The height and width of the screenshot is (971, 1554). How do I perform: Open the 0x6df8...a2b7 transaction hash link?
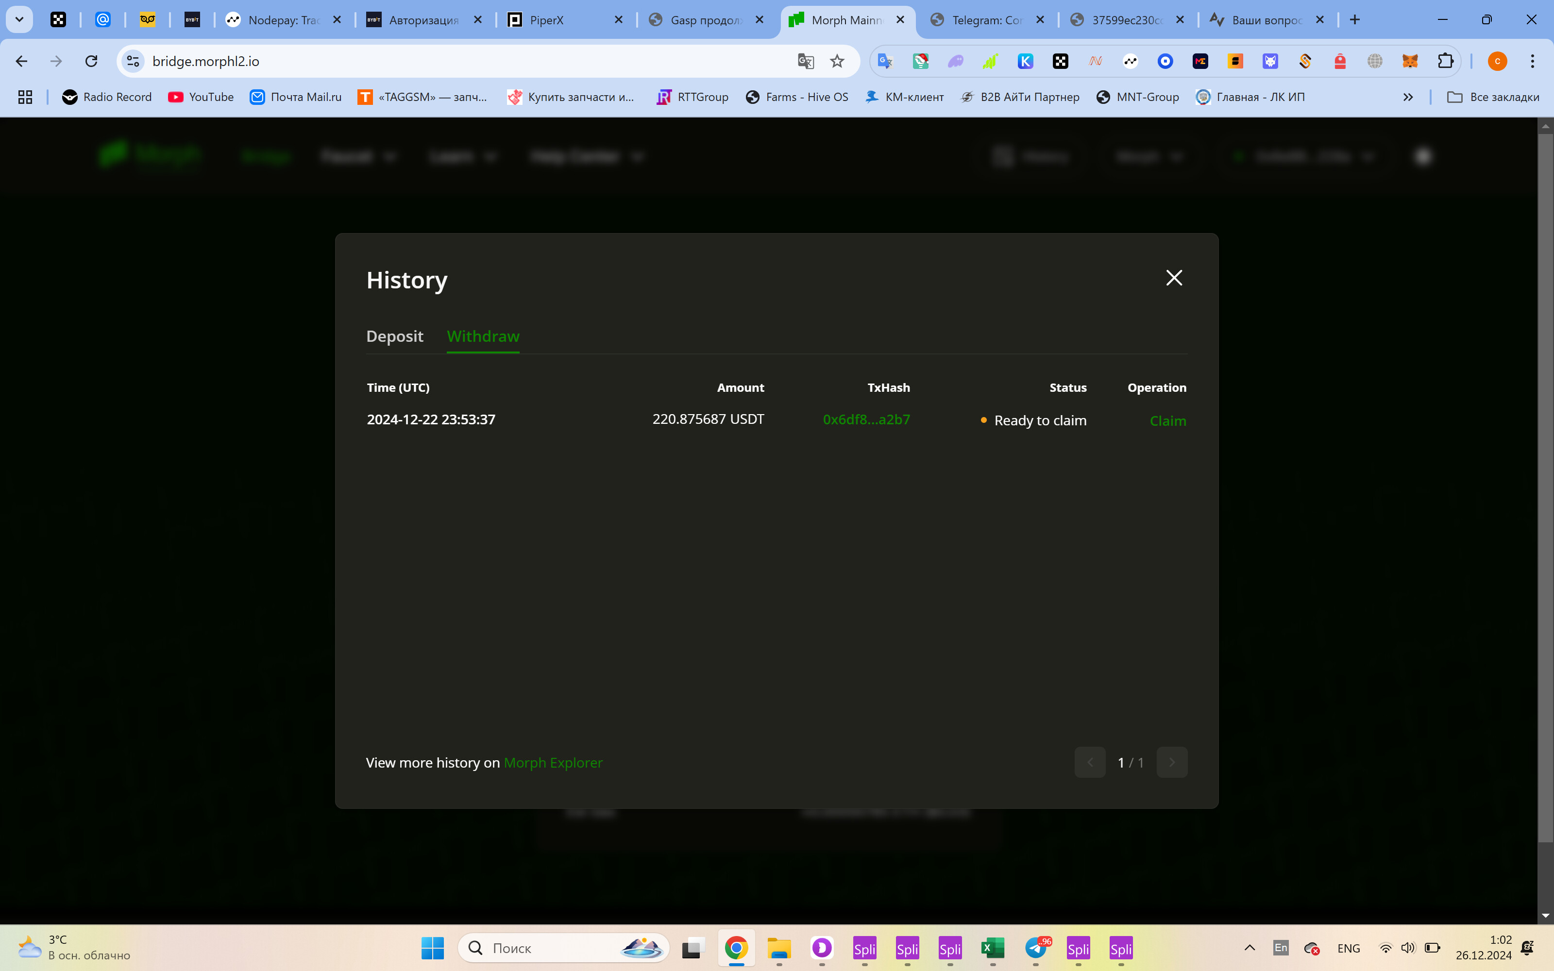point(866,419)
